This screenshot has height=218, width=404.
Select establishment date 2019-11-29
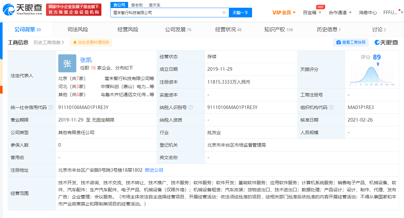220,69
